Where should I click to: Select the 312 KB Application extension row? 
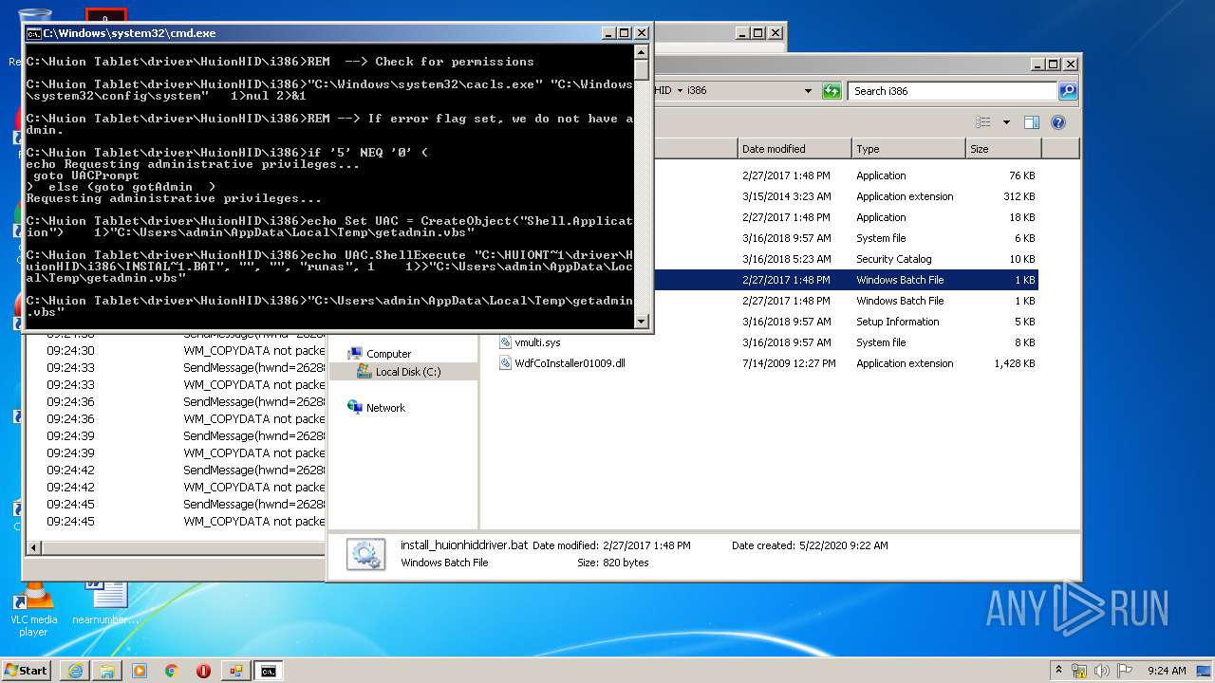pos(845,196)
